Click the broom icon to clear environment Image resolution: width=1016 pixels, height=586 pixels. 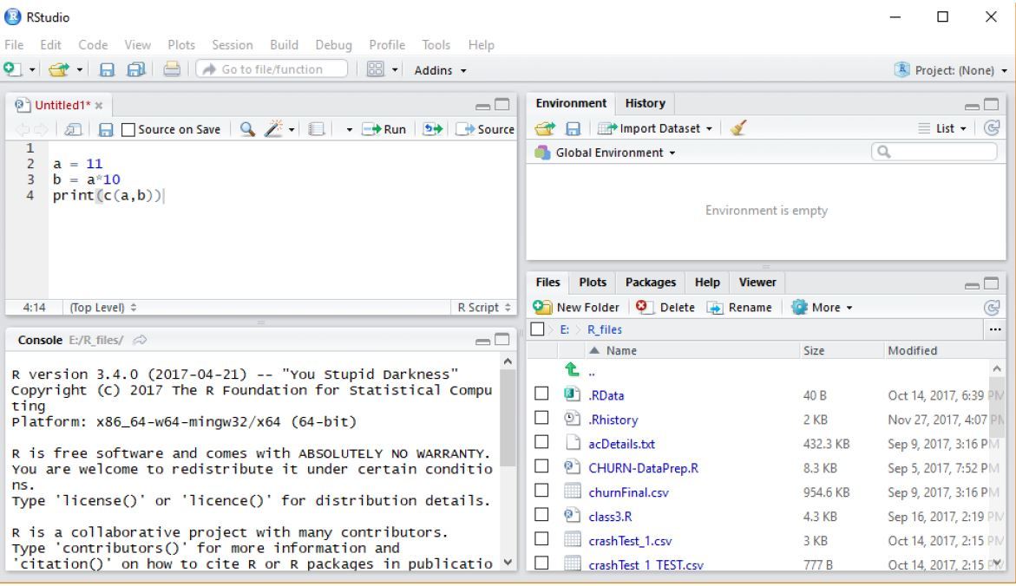(x=737, y=129)
